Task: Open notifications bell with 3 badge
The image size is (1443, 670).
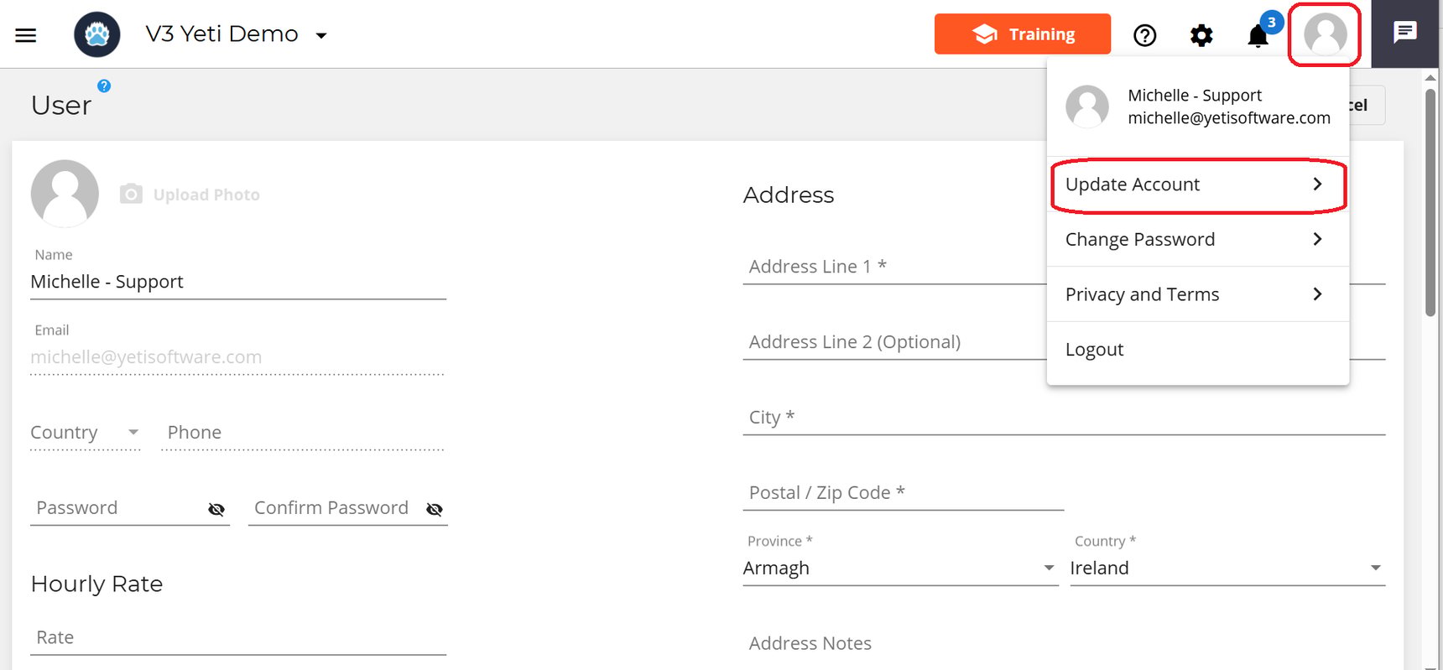Action: click(1258, 35)
